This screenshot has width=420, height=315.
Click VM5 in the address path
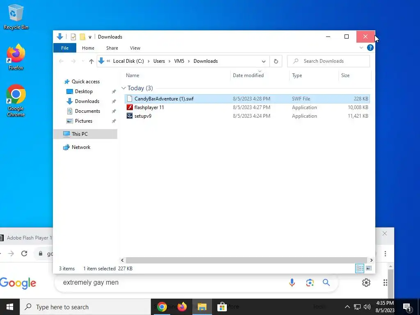click(x=179, y=61)
